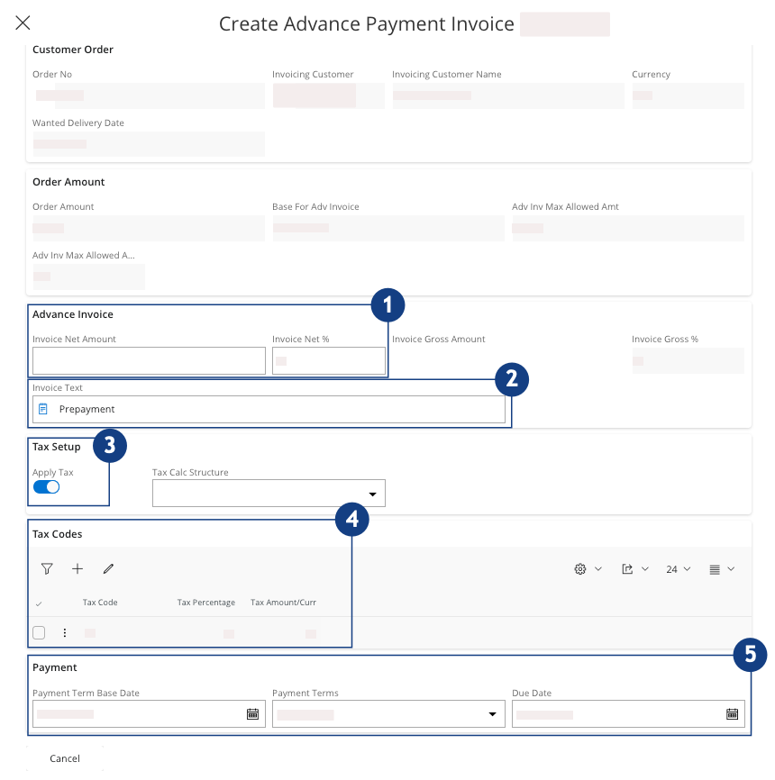Select the tax code row checkbox
The height and width of the screenshot is (780, 775).
click(x=39, y=633)
